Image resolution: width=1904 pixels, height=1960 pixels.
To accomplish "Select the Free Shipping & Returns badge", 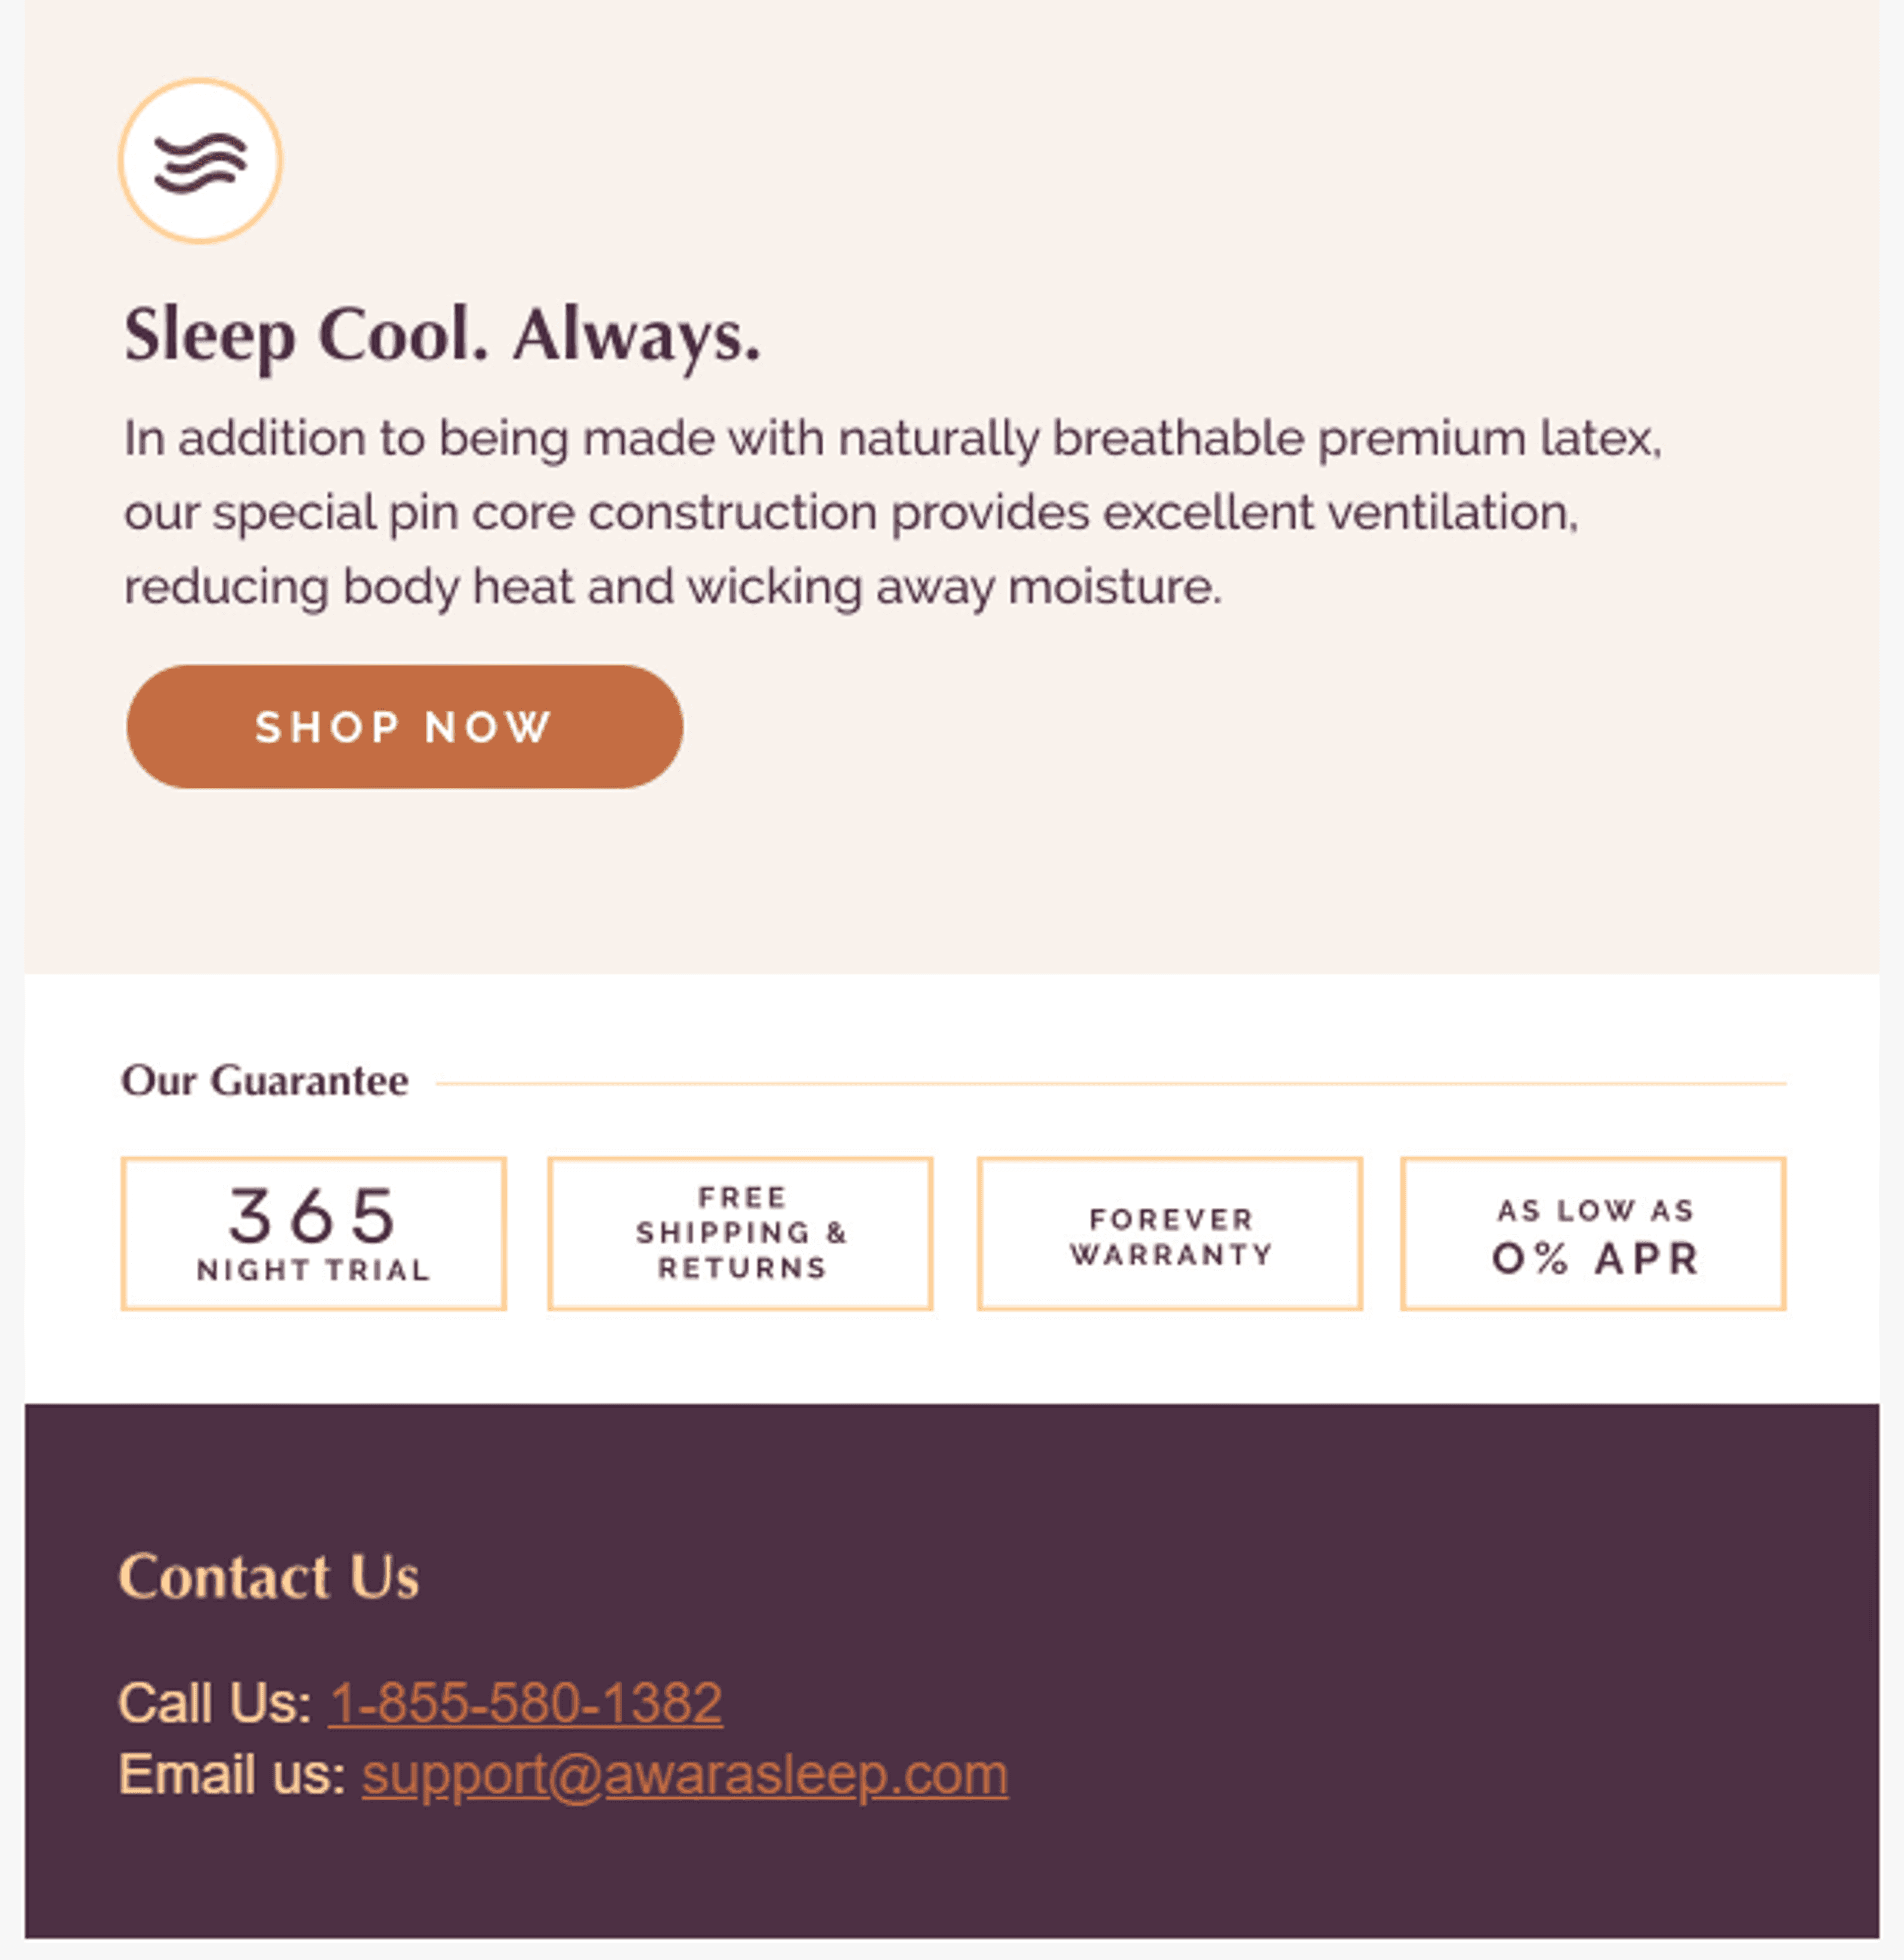I will pos(740,1234).
